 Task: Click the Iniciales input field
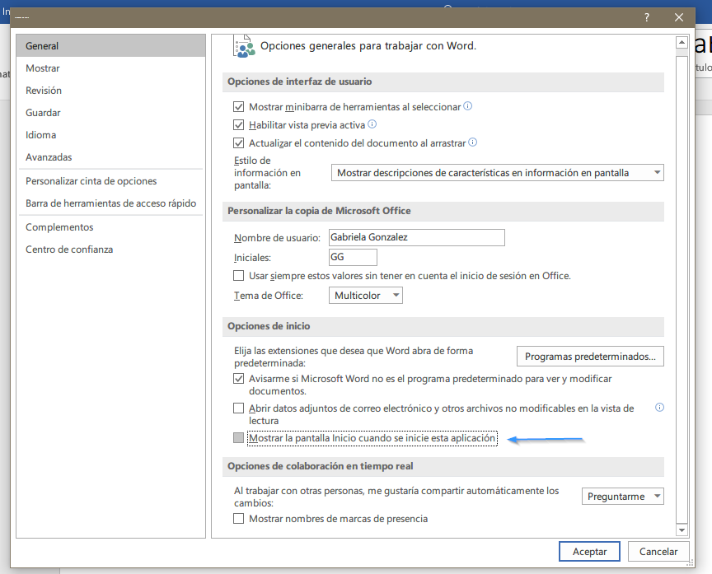[x=353, y=257]
